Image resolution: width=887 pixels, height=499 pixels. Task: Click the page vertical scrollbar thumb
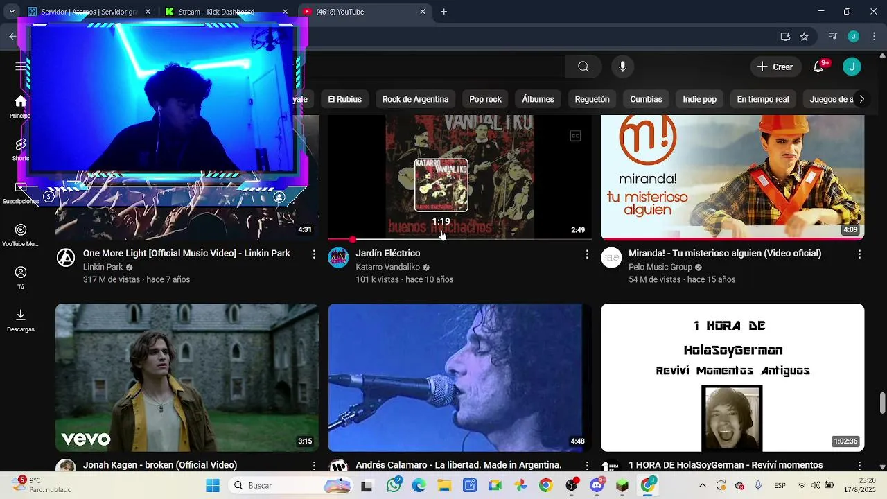pyautogui.click(x=882, y=402)
